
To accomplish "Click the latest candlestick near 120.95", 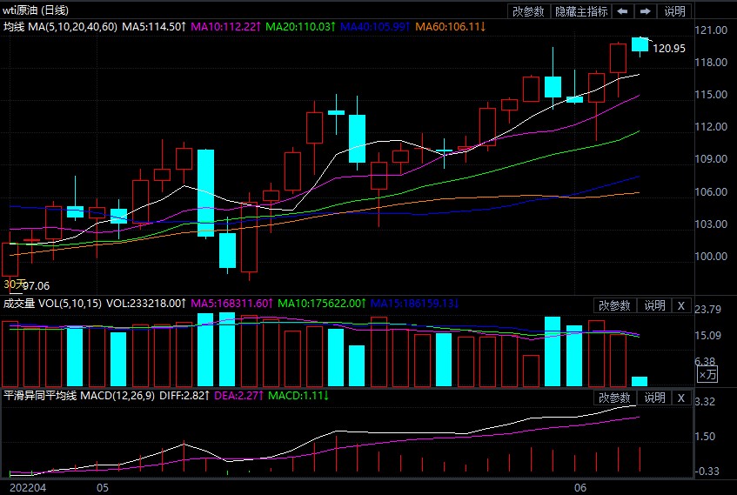I will click(x=640, y=44).
